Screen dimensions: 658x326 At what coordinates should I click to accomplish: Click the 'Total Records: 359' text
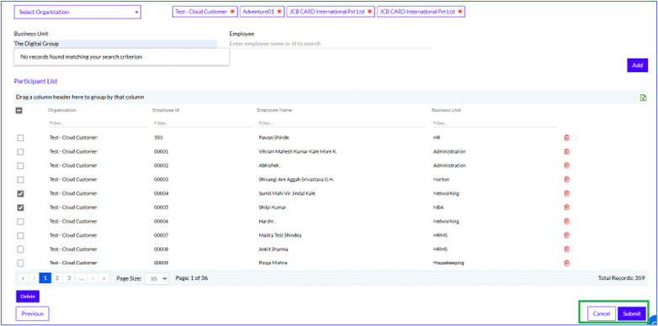(621, 278)
